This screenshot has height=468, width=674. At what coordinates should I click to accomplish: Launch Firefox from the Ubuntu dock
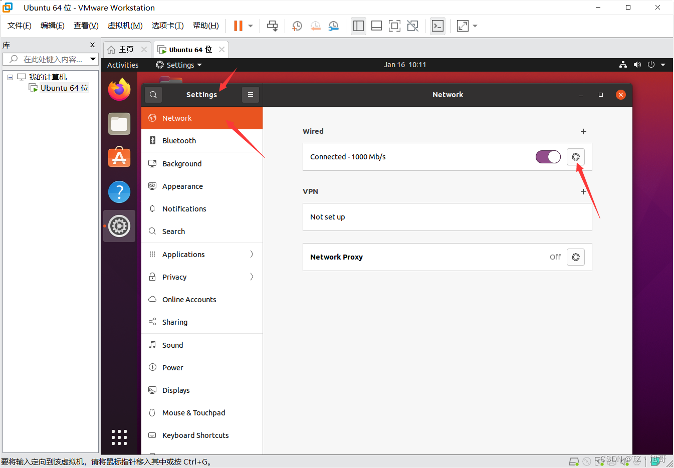pyautogui.click(x=119, y=90)
